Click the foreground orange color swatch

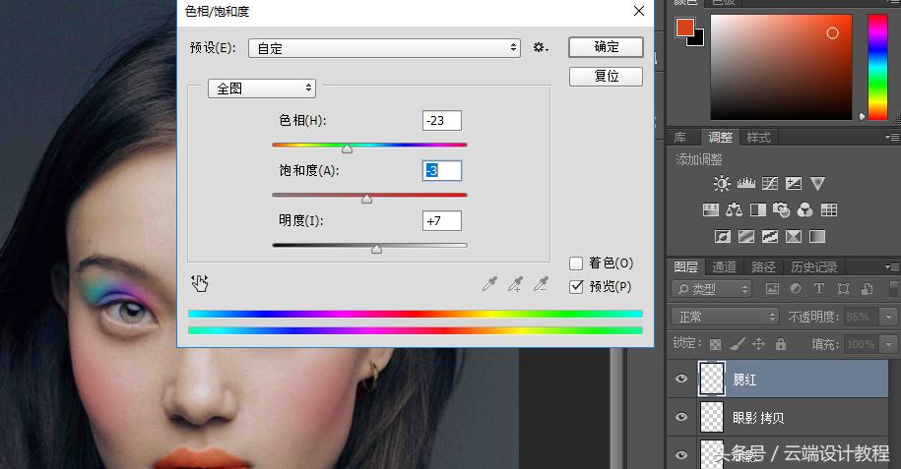684,28
